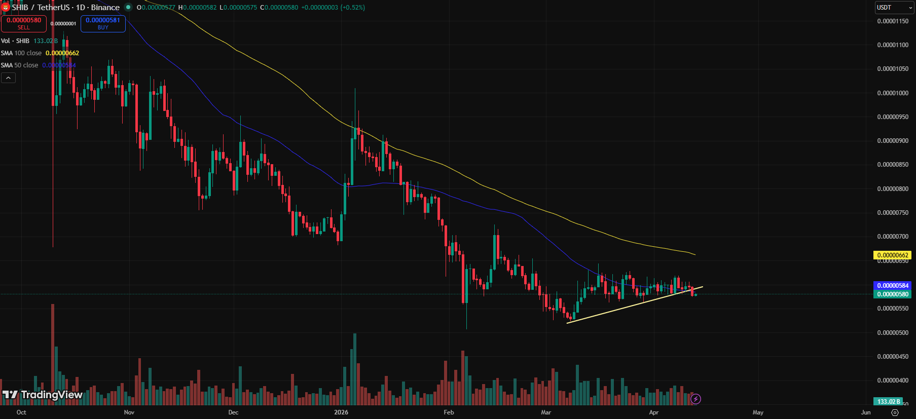Click the yellow 0.00000662 price label
This screenshot has width=916, height=419.
(893, 255)
